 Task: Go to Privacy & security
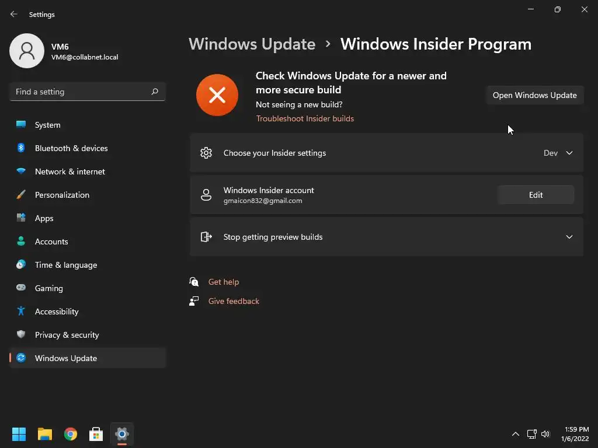[88, 335]
